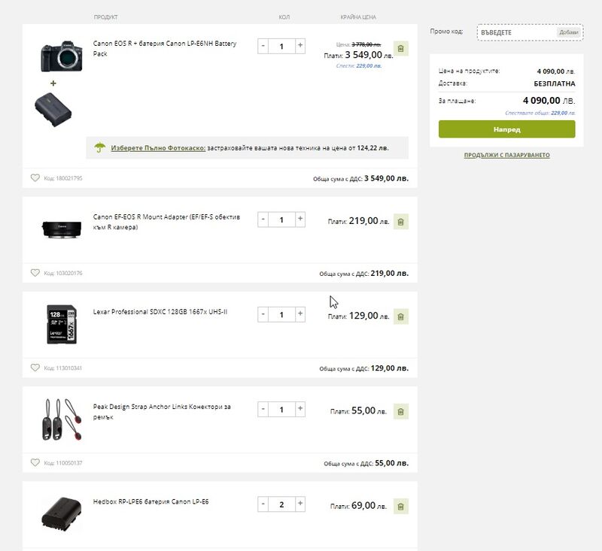
Task: Decrease Hedbox battery quantity with minus
Action: pyautogui.click(x=263, y=504)
